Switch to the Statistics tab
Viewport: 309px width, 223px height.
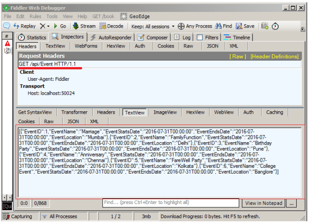tap(32, 37)
